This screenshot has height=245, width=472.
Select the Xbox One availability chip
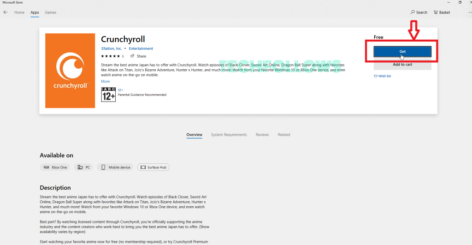coord(55,167)
